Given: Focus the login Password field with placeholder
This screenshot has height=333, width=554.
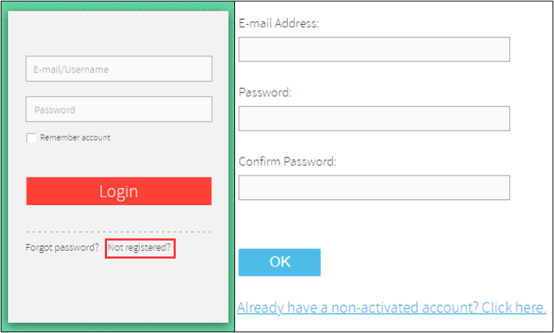Looking at the screenshot, I should coord(119,110).
